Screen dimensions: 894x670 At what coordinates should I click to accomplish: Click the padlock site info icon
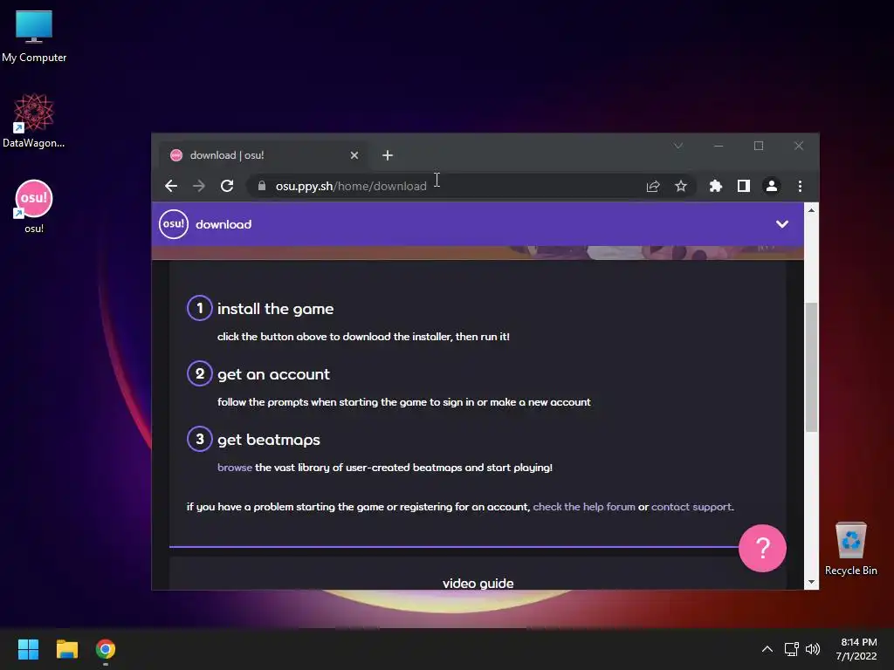[x=262, y=186]
